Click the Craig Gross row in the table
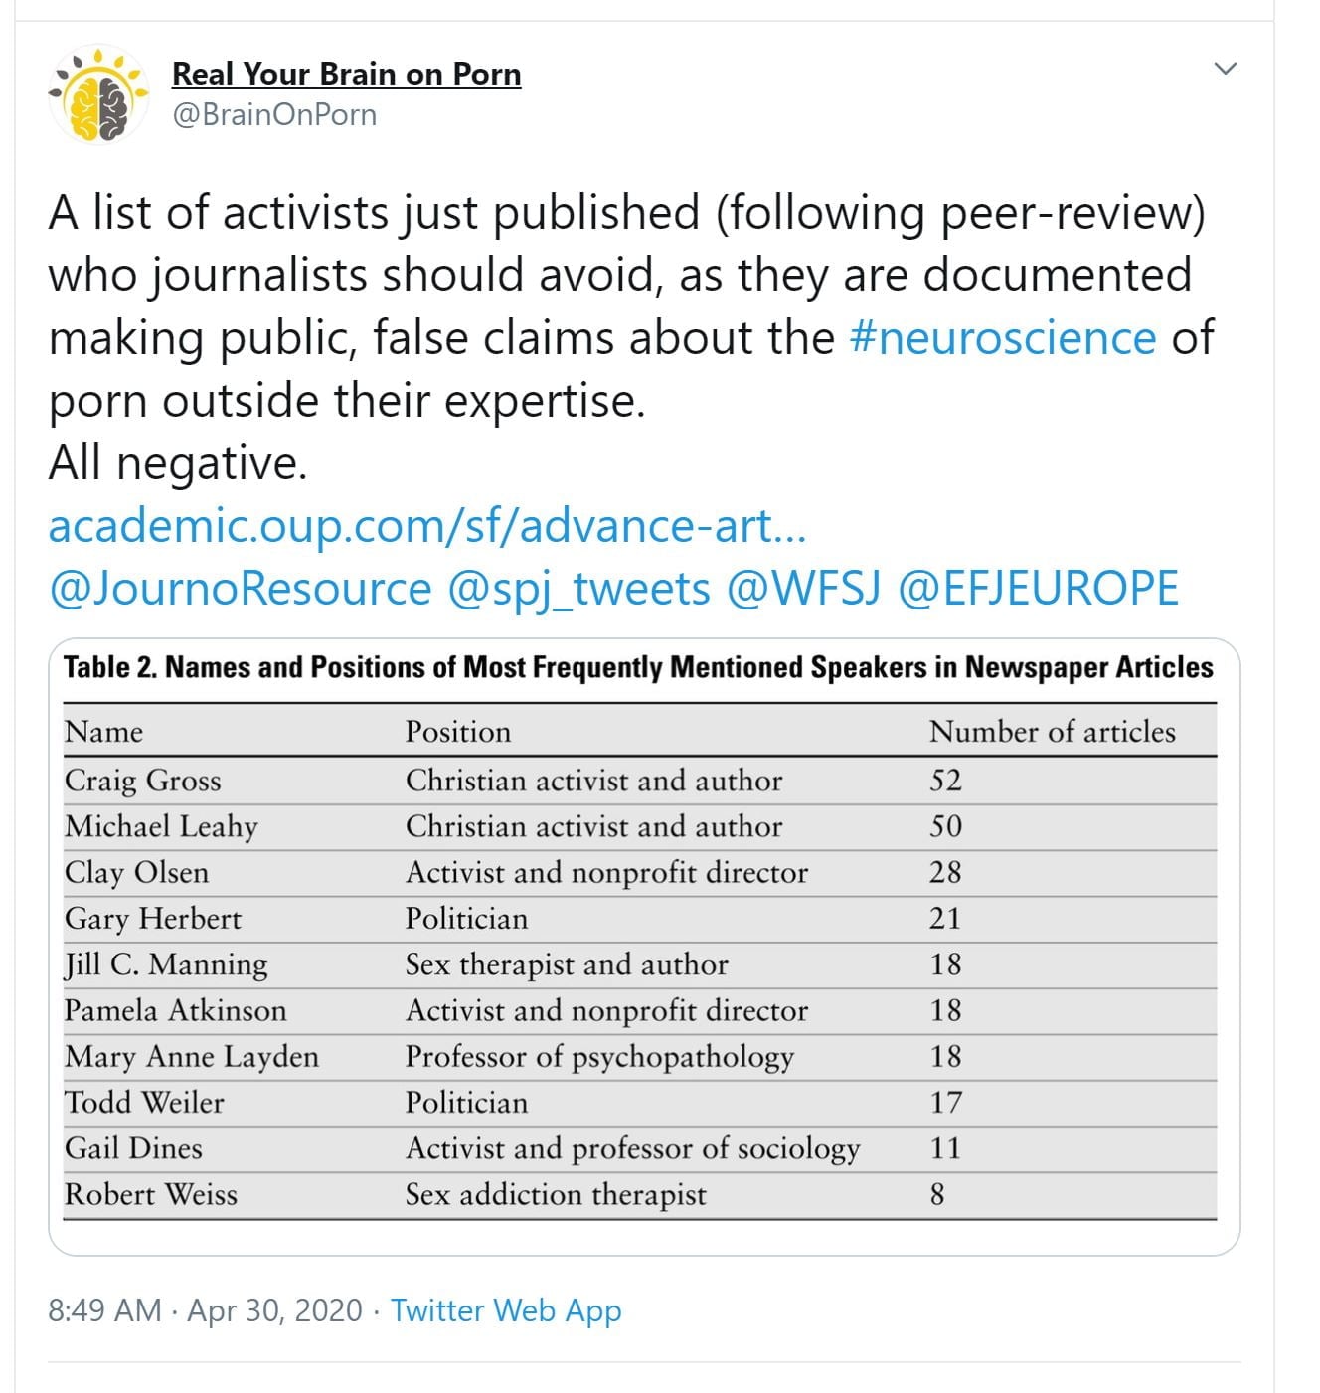The image size is (1320, 1393). coord(640,781)
